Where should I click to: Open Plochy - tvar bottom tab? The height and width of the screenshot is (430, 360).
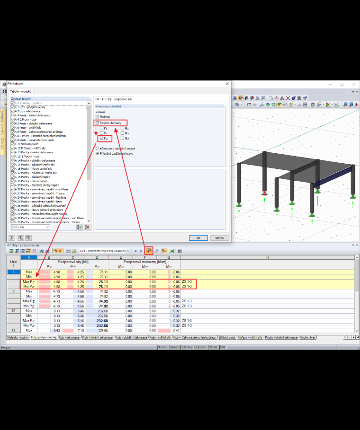[x=307, y=338]
